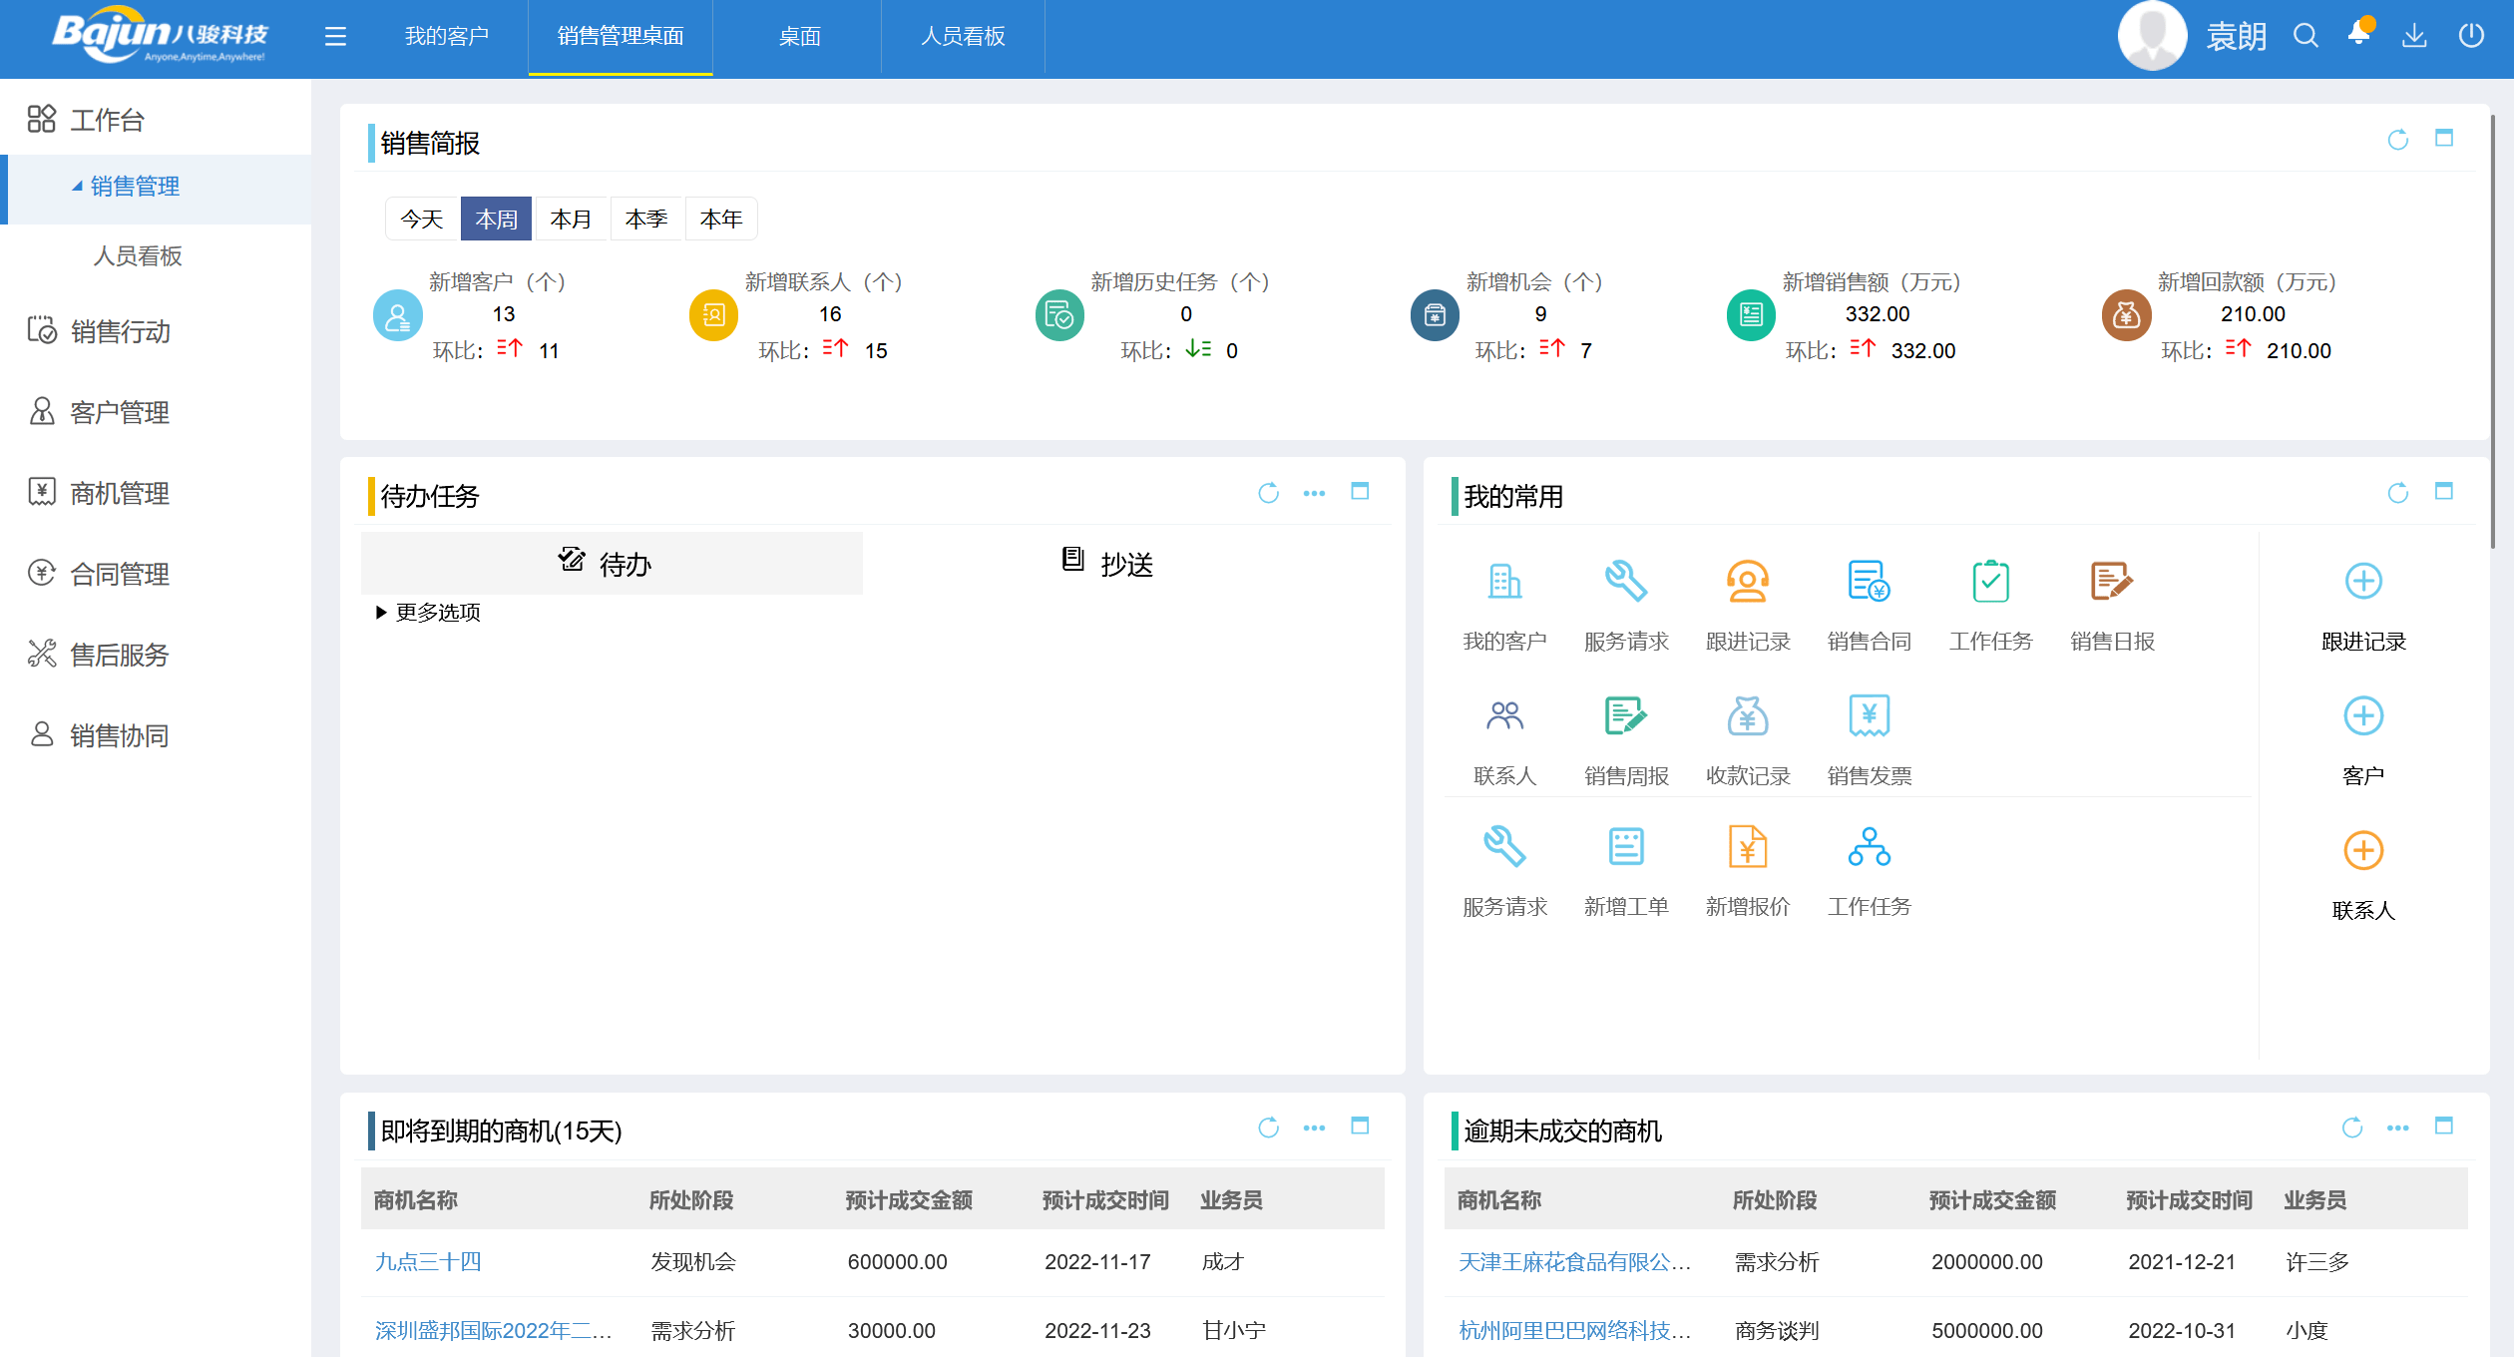Open opportunity link 九点三十四
This screenshot has height=1357, width=2514.
[428, 1262]
